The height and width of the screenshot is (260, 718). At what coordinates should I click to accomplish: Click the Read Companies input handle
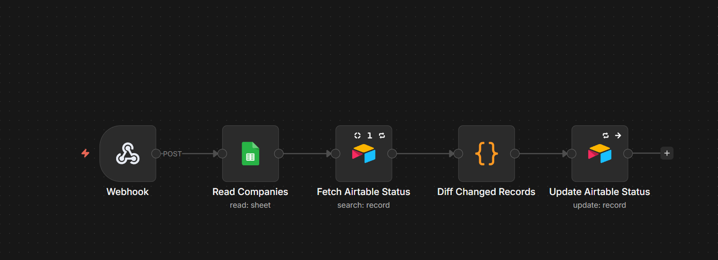[x=222, y=154]
